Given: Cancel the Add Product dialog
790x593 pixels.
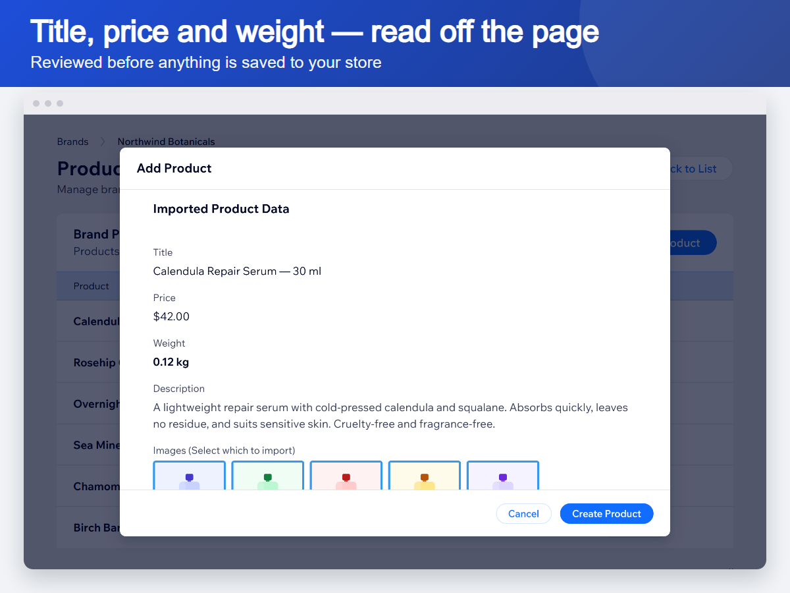Looking at the screenshot, I should click(x=524, y=514).
